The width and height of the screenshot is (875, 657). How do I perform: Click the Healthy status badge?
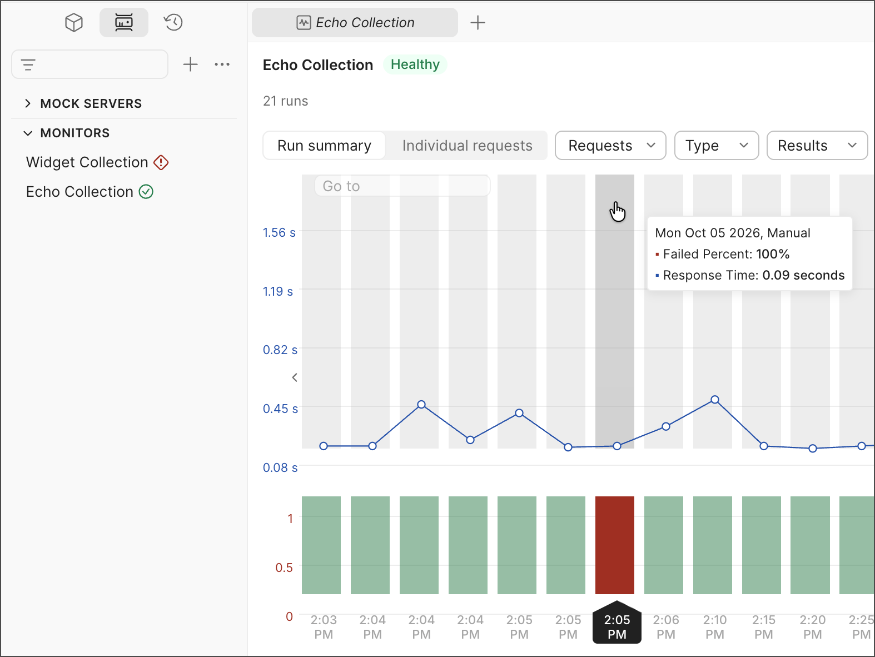(x=415, y=64)
